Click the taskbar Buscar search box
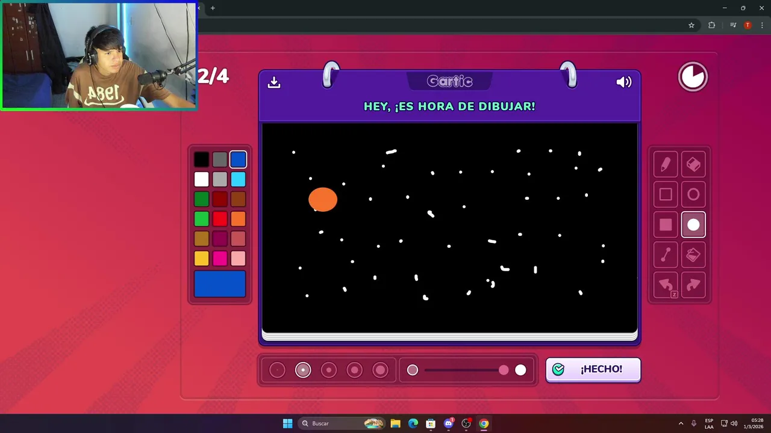 (342, 423)
